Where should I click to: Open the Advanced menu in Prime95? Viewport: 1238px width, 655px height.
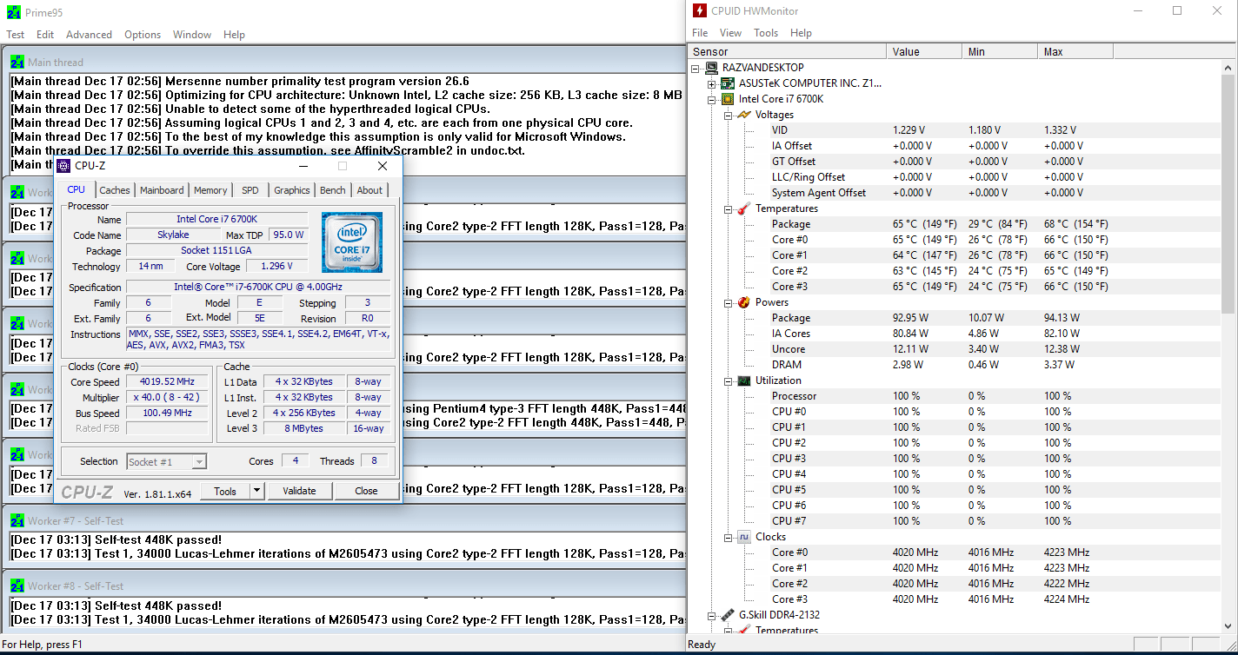[89, 35]
